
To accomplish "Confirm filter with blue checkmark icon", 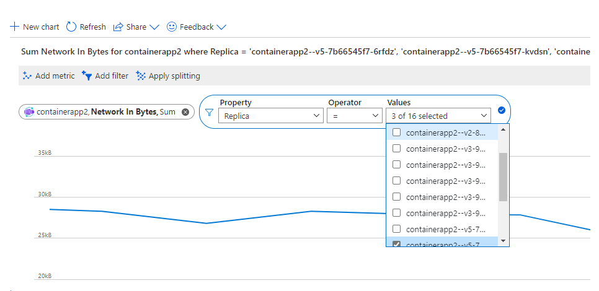I will click(x=502, y=111).
